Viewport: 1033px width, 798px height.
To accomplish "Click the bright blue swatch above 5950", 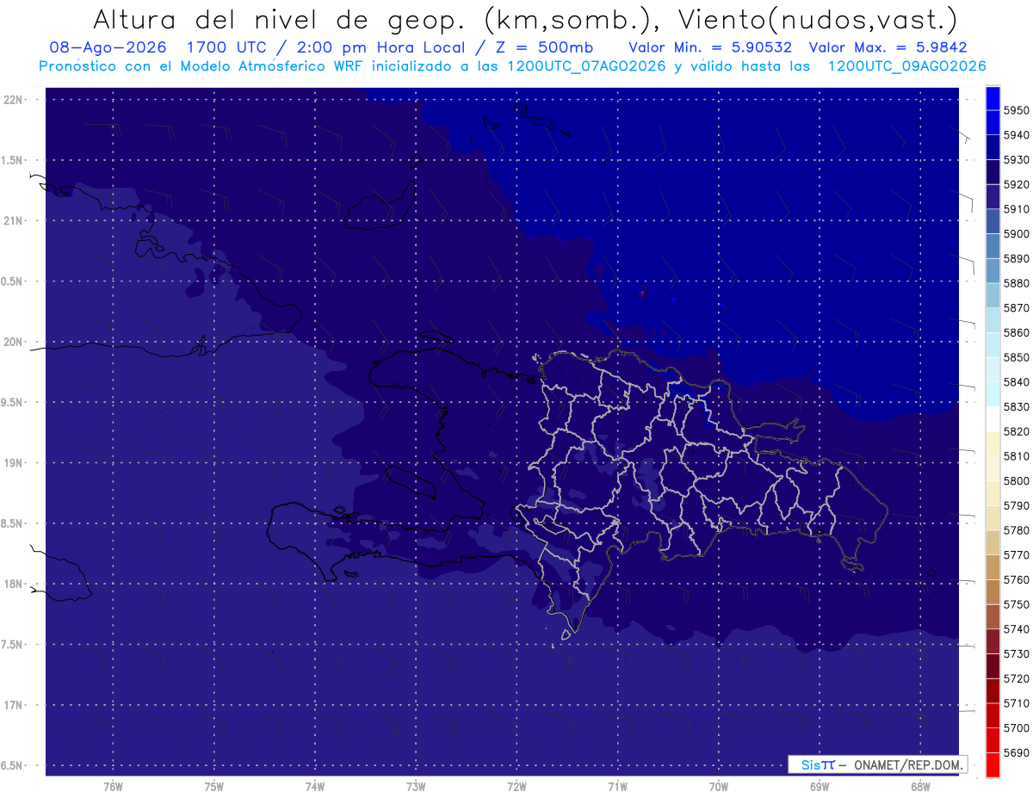I will (x=993, y=97).
